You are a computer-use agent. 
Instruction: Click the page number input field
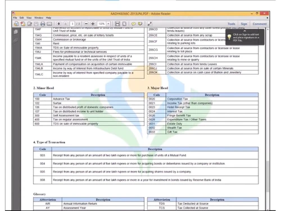tap(72, 24)
